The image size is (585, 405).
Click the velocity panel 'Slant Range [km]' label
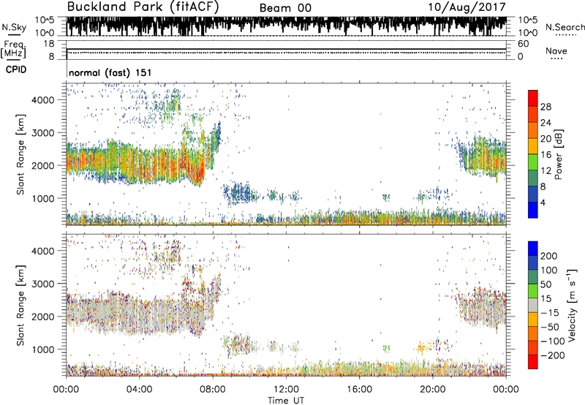point(20,305)
